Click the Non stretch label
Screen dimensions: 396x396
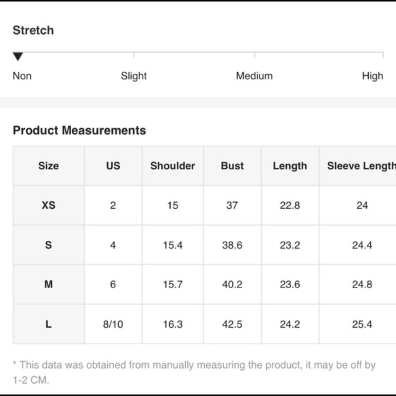pos(22,76)
